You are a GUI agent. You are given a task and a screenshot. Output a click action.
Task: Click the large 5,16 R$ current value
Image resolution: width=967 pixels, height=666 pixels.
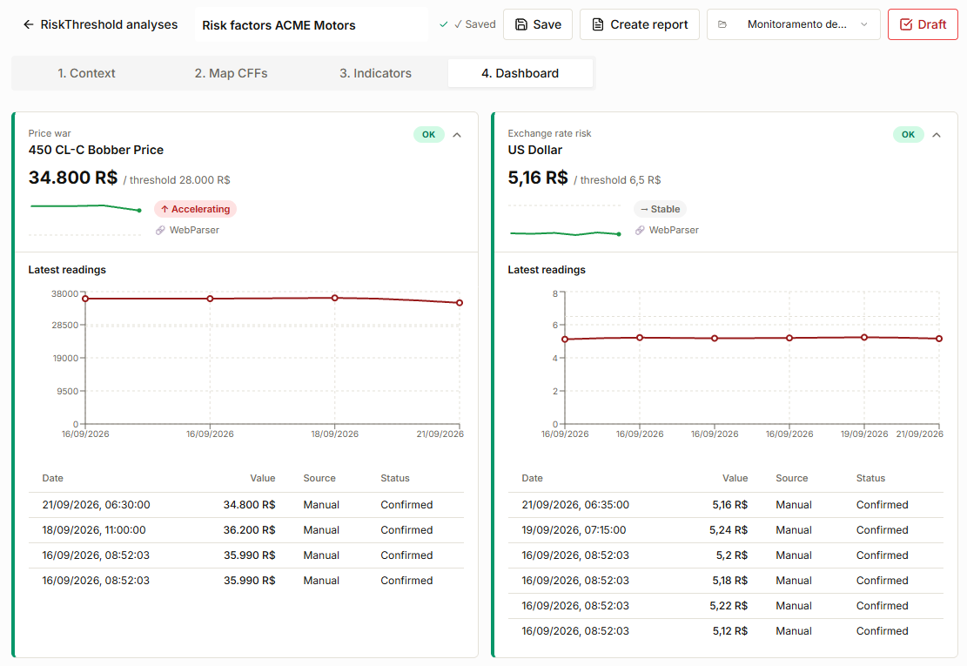point(538,178)
